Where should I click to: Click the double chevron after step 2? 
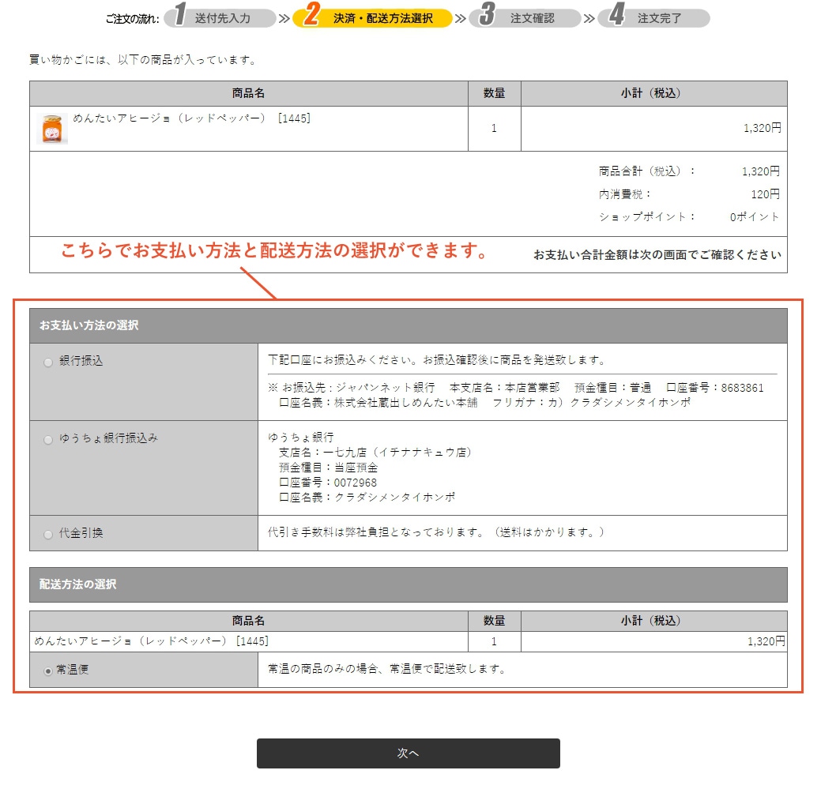pos(460,18)
